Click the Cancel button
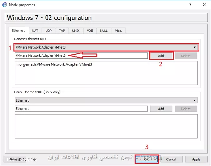This screenshot has height=166, width=211. (x=171, y=159)
